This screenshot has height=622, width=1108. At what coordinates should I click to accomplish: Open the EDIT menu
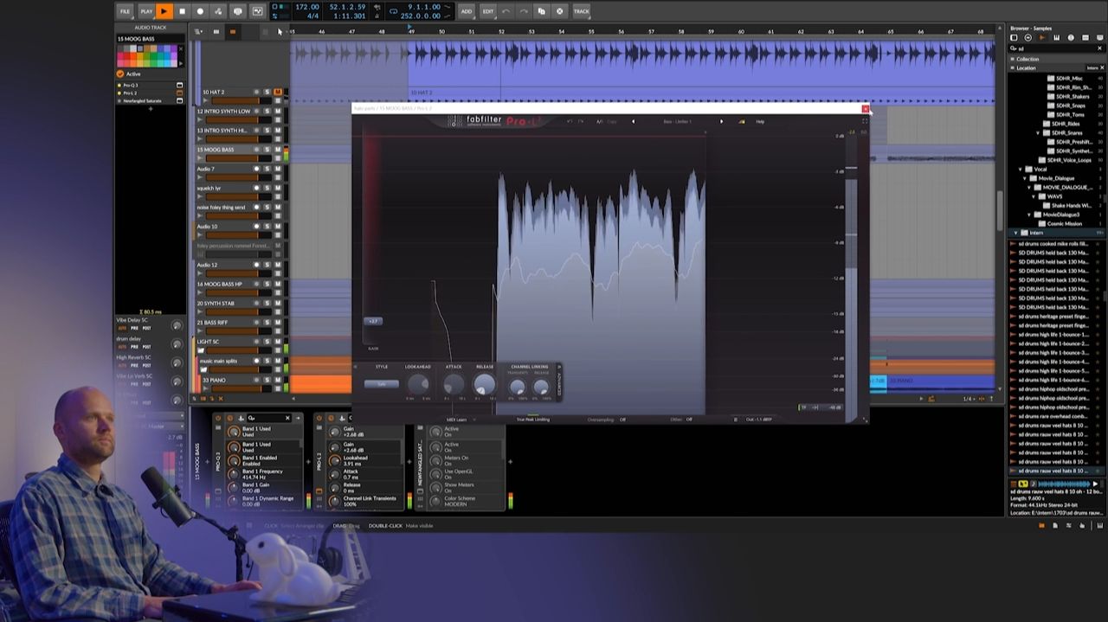click(x=487, y=11)
